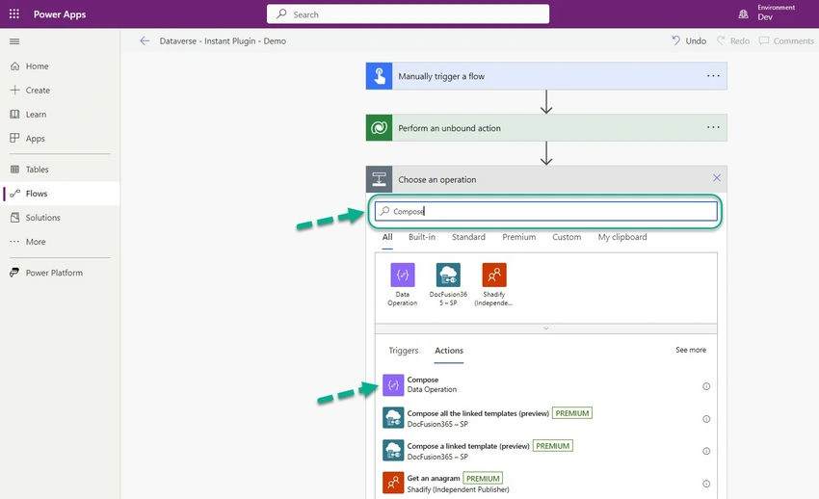Show info for Compose all linked templates
Image resolution: width=819 pixels, height=499 pixels.
pos(706,419)
